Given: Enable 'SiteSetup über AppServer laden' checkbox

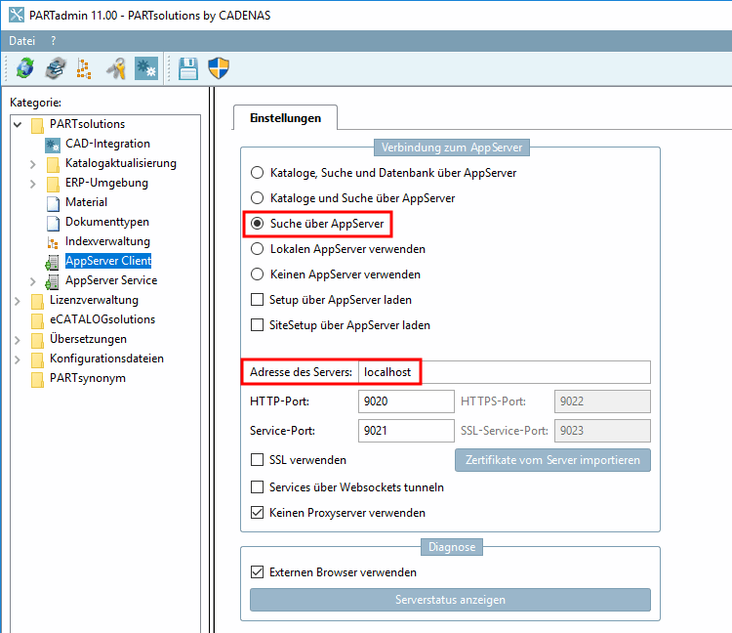Looking at the screenshot, I should coord(258,324).
